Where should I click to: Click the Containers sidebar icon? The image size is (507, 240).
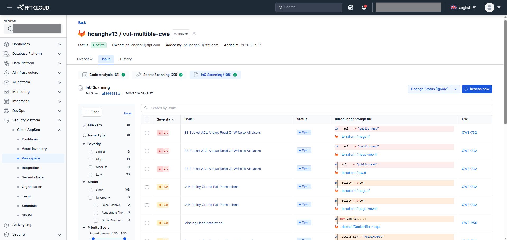(7, 44)
